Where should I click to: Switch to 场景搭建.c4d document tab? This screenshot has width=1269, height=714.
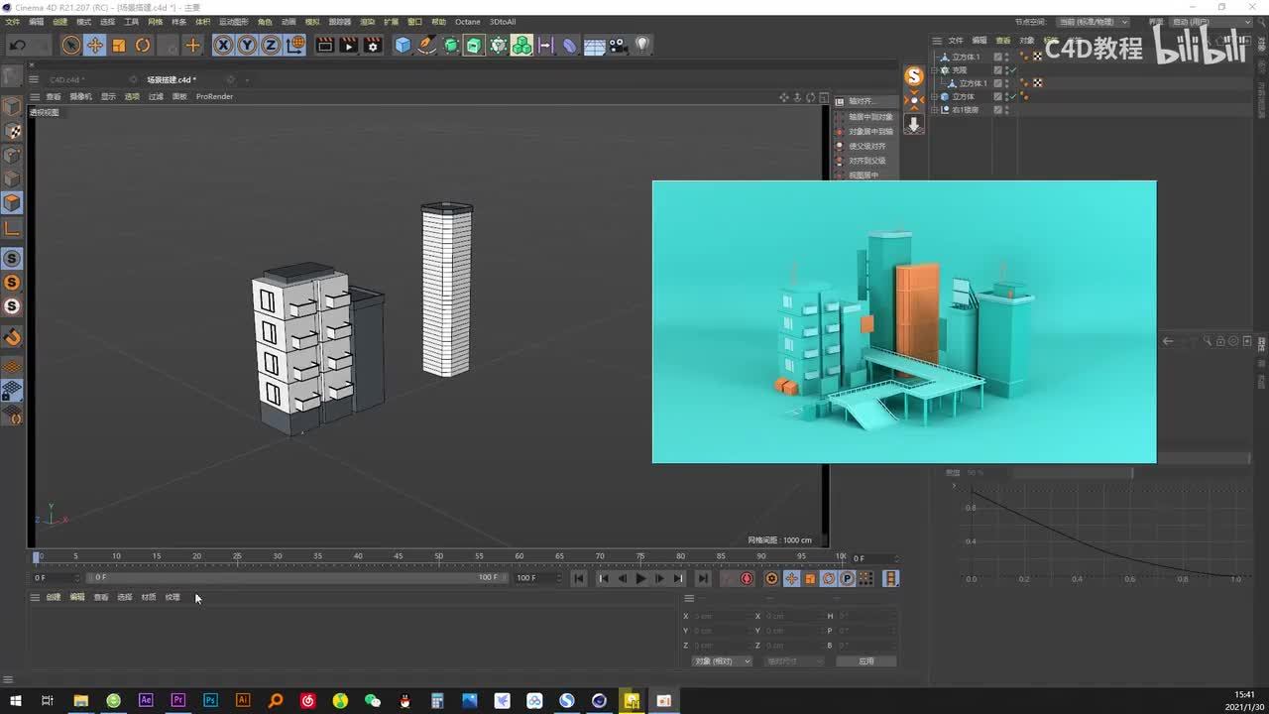tap(172, 79)
